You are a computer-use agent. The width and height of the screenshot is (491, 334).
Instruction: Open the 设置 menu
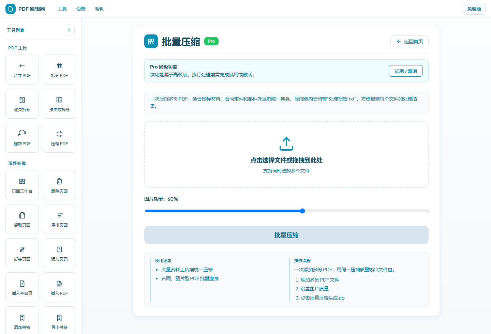click(81, 9)
